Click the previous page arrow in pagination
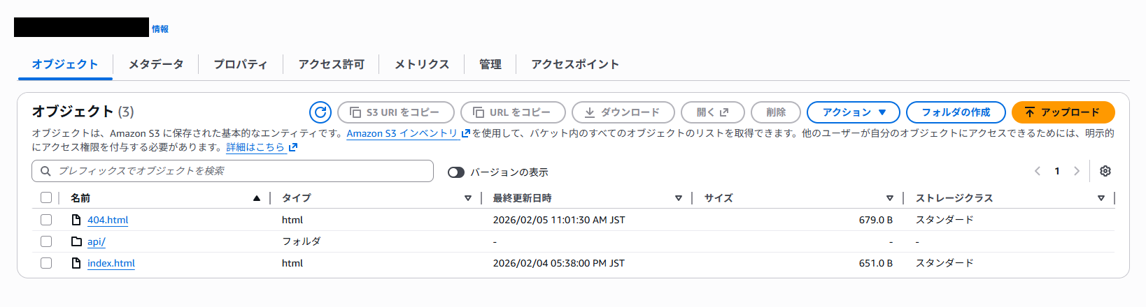Viewport: 1146px width, 307px height. pyautogui.click(x=1038, y=171)
